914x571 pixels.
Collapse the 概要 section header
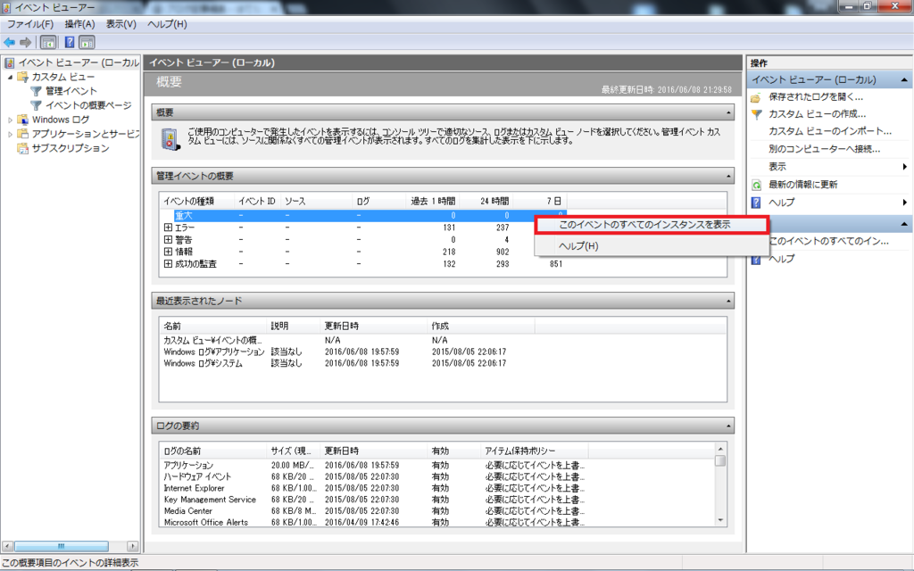(x=728, y=112)
